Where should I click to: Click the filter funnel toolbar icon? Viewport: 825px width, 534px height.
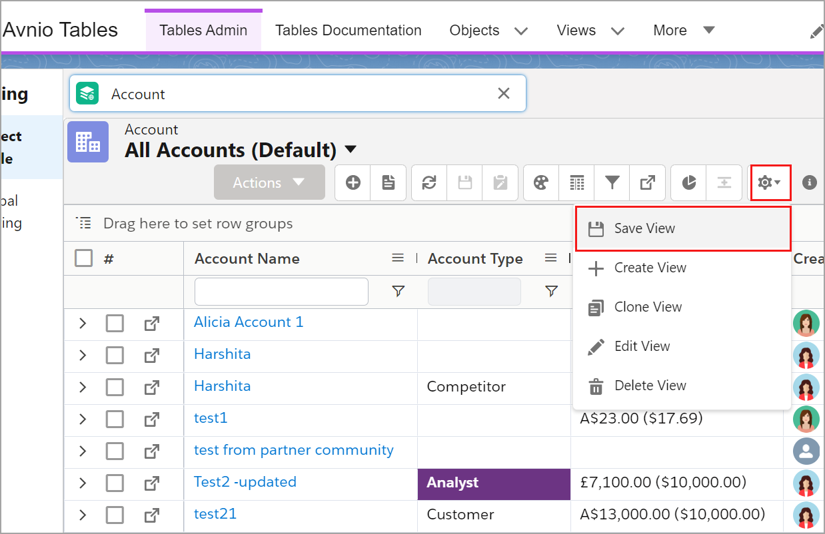(x=612, y=182)
